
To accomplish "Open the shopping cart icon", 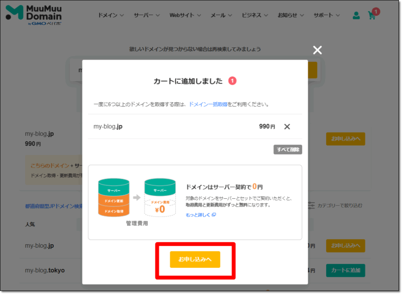I will pyautogui.click(x=371, y=16).
